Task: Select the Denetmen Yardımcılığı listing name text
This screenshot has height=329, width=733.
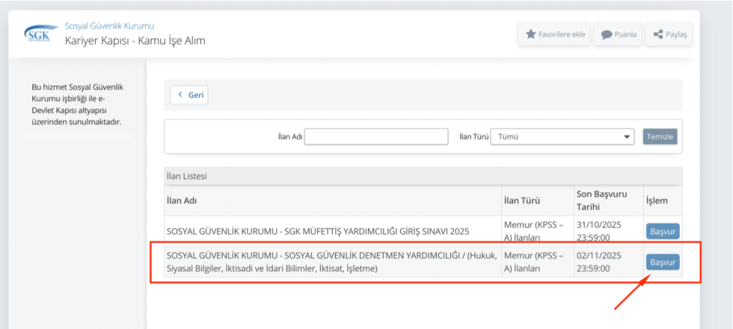Action: 321,262
